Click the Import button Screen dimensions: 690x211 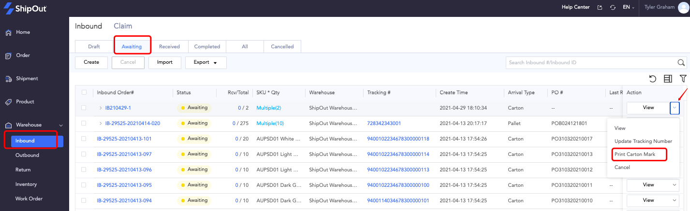tap(165, 62)
